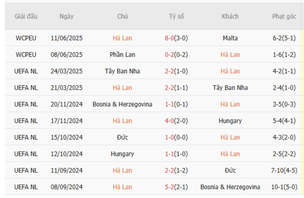Click Đức home team on 15/10/2024
The width and height of the screenshot is (304, 198).
[x=123, y=137]
